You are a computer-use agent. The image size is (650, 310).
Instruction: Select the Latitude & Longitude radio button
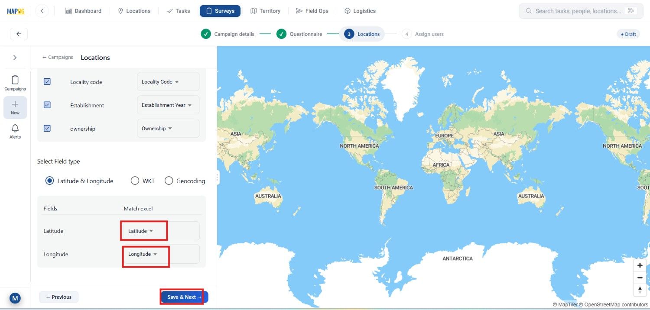[49, 181]
